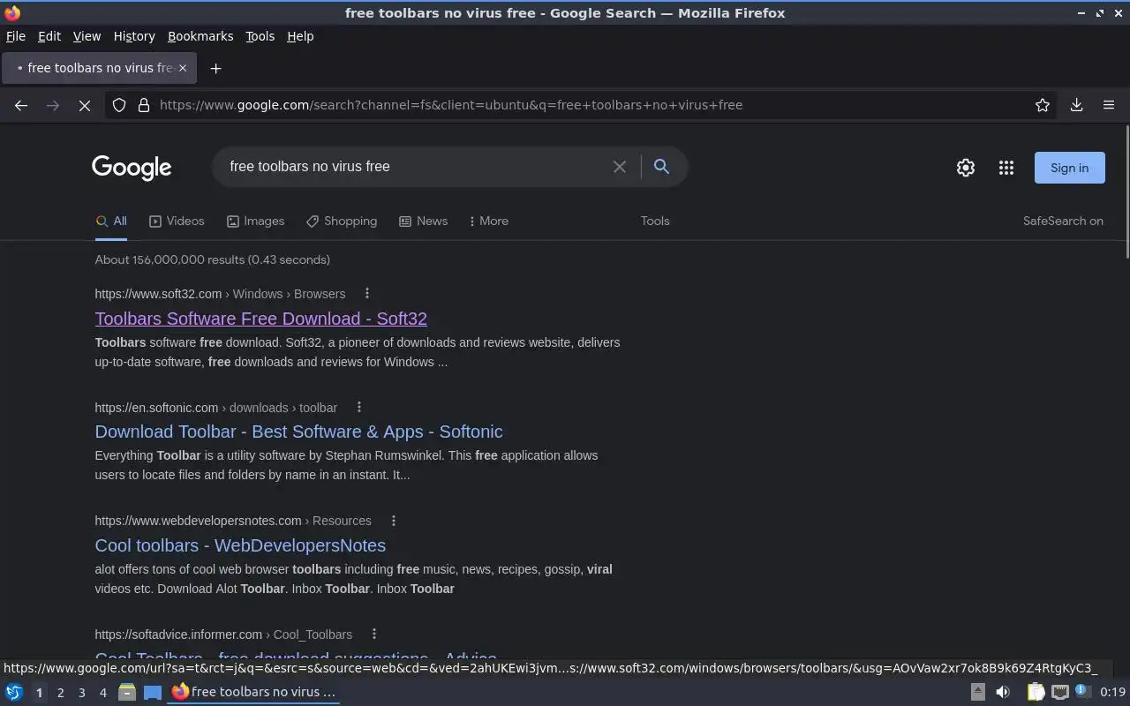
Task: Open options for the WebDevelopersNotes result
Action: [394, 521]
